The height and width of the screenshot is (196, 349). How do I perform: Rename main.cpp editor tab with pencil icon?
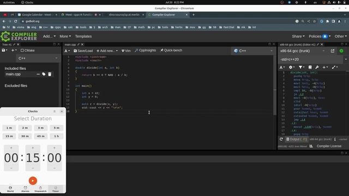click(79, 45)
